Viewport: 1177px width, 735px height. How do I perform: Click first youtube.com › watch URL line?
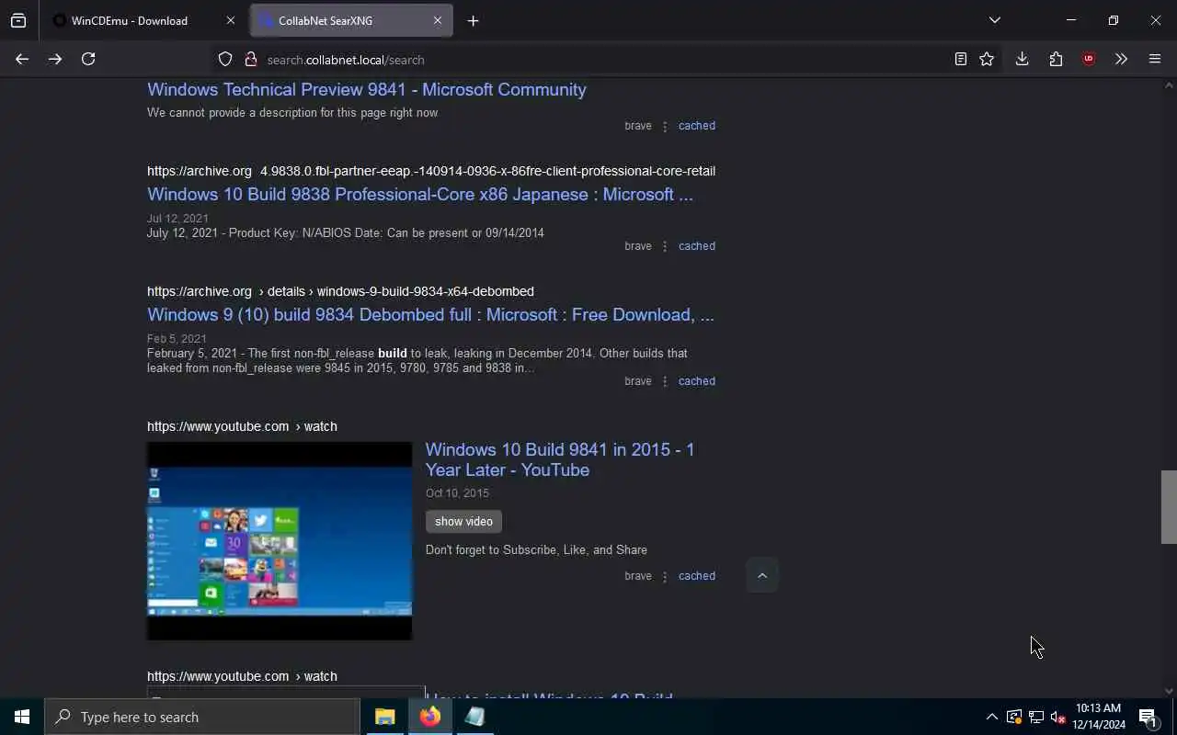tap(242, 426)
